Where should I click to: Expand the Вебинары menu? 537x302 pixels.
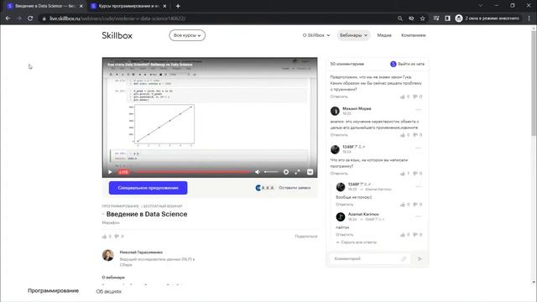click(353, 35)
